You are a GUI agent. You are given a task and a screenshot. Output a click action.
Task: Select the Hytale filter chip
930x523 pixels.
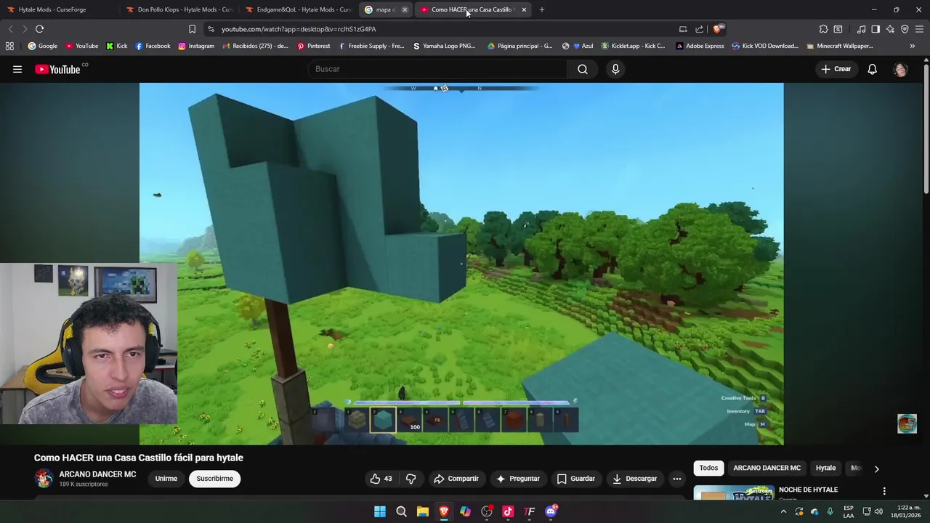(x=825, y=469)
